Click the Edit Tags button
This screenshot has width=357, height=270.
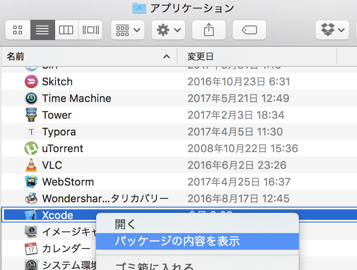249,30
